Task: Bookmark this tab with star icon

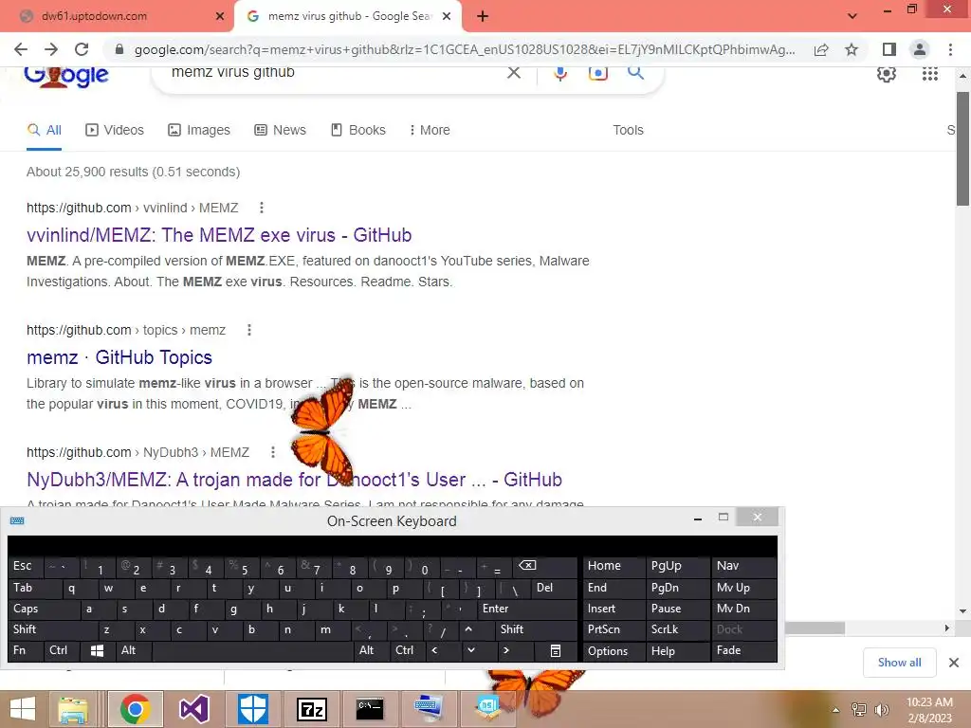Action: [852, 49]
